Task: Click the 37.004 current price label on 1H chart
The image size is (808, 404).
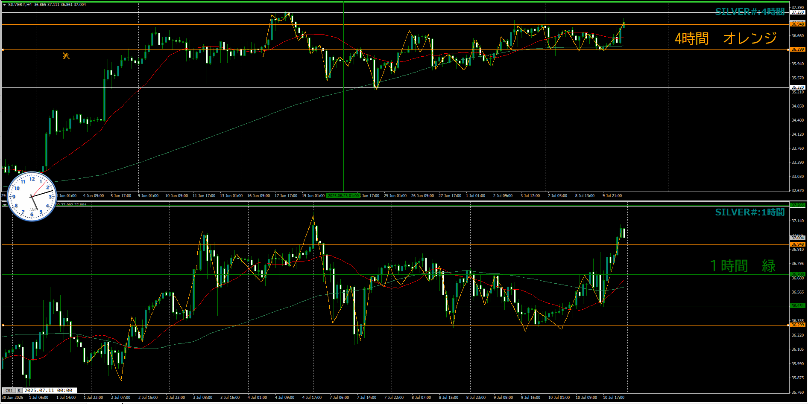Action: [797, 238]
